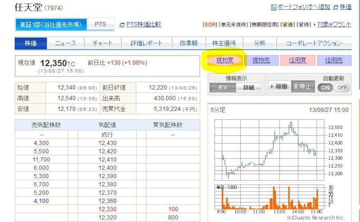360x222 pixels.
Task: Open the 分析 tab
Action: 260,43
